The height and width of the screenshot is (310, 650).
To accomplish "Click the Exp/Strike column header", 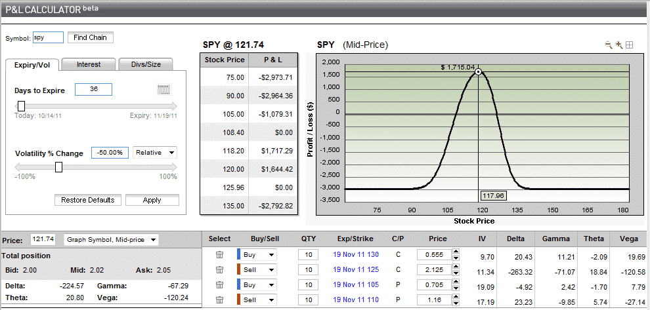I will tap(356, 239).
